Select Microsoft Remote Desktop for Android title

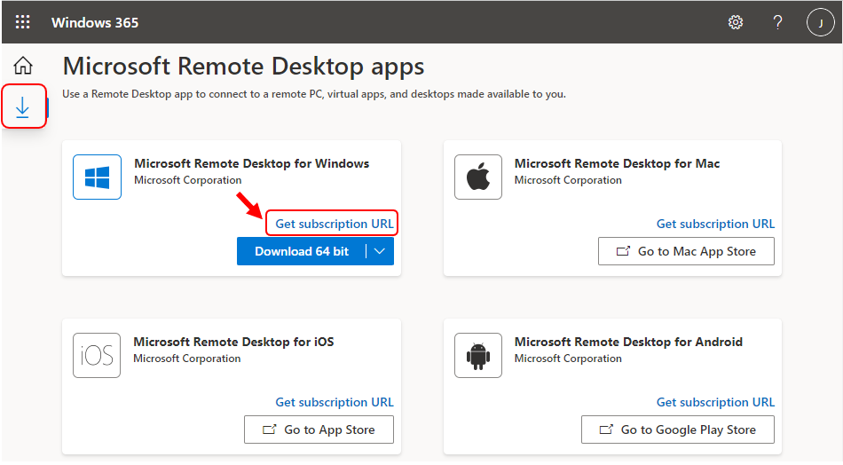coord(628,342)
